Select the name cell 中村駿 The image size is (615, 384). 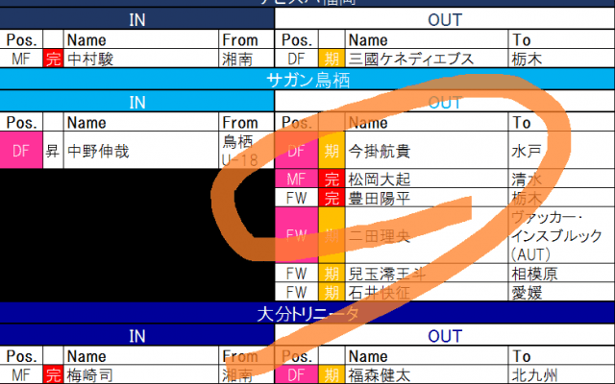point(141,60)
